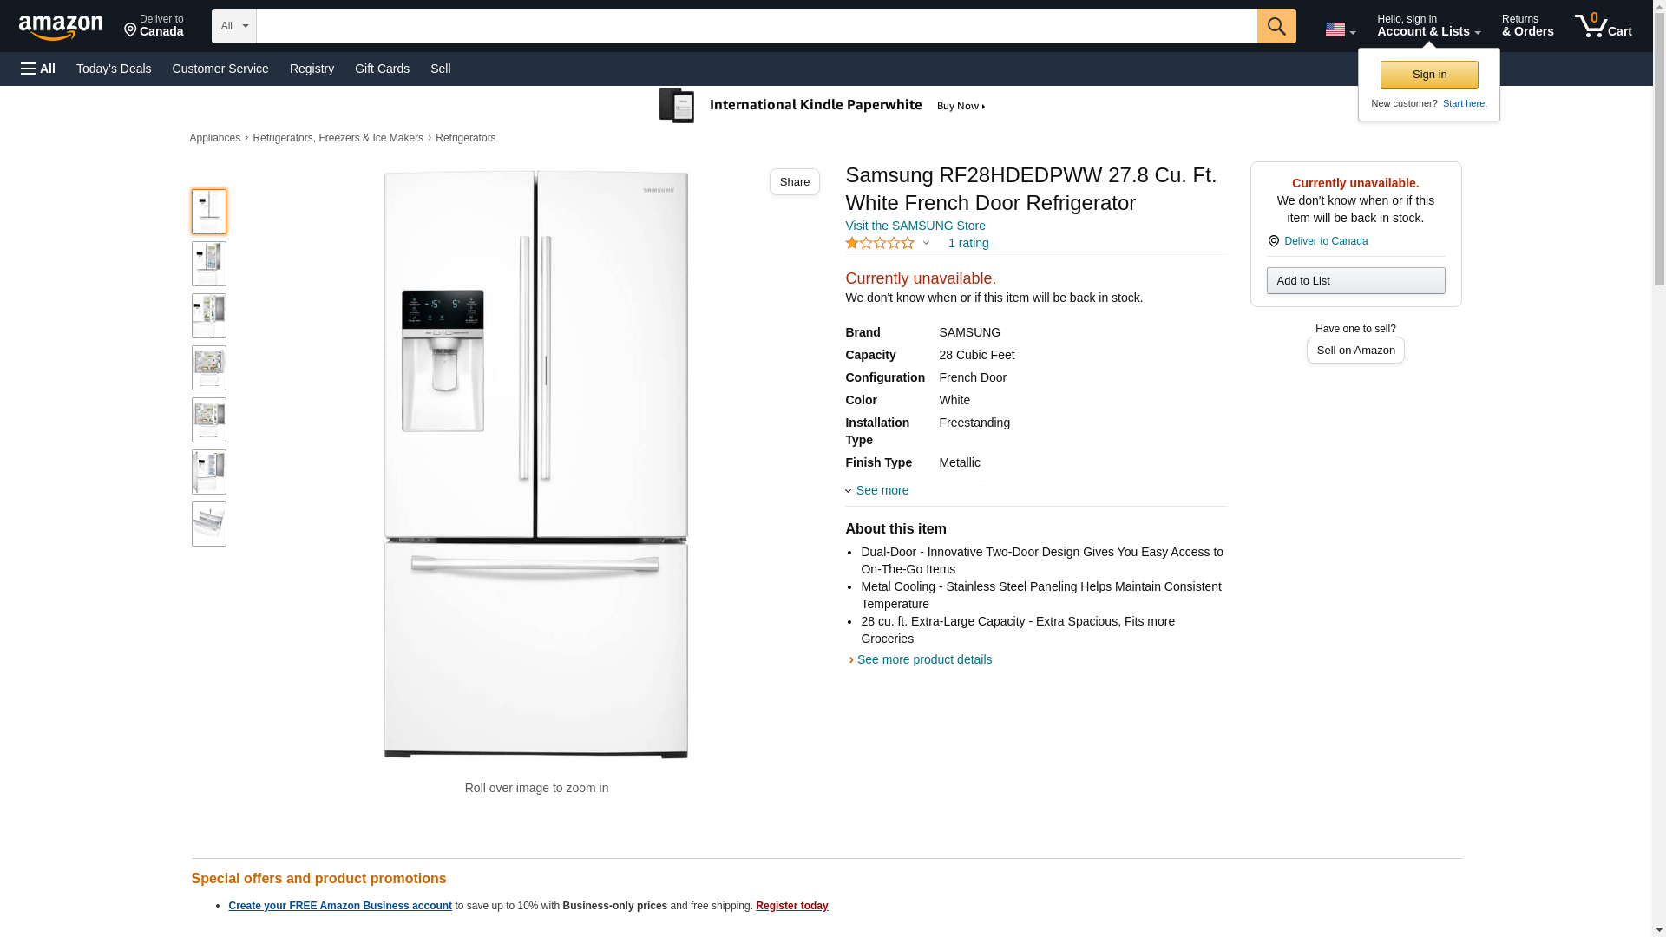1666x937 pixels.
Task: Go to Customer Service menu item
Action: 220,69
